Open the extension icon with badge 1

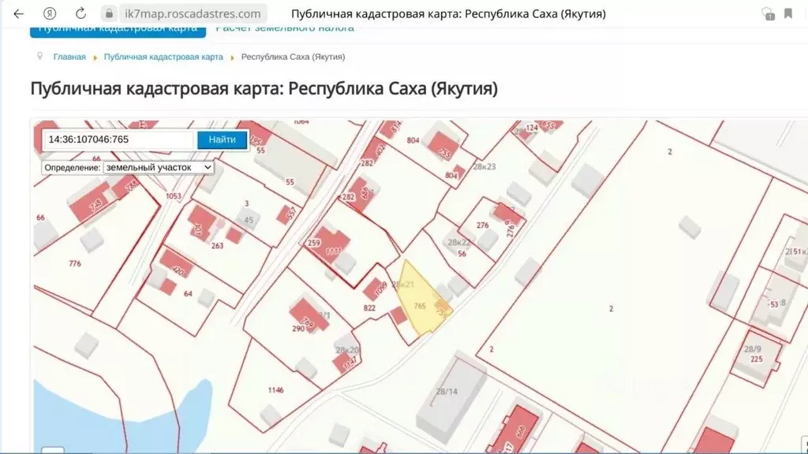click(x=767, y=13)
